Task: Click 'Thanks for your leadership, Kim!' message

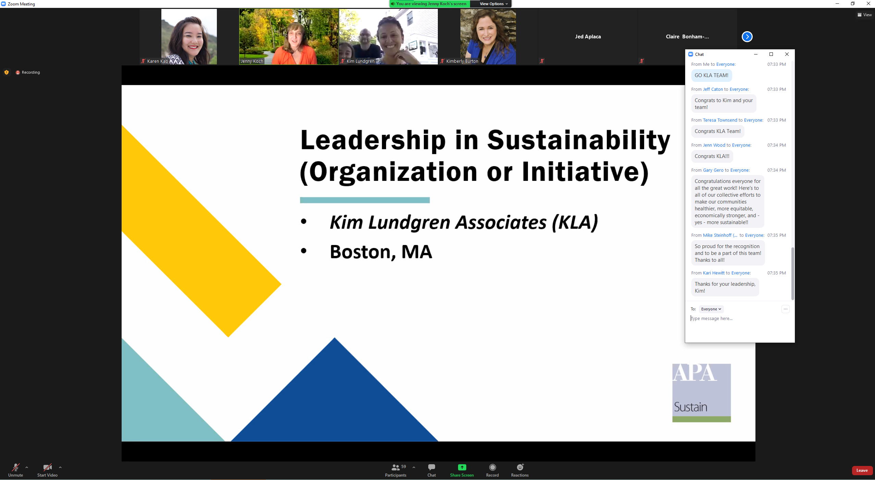Action: point(725,287)
